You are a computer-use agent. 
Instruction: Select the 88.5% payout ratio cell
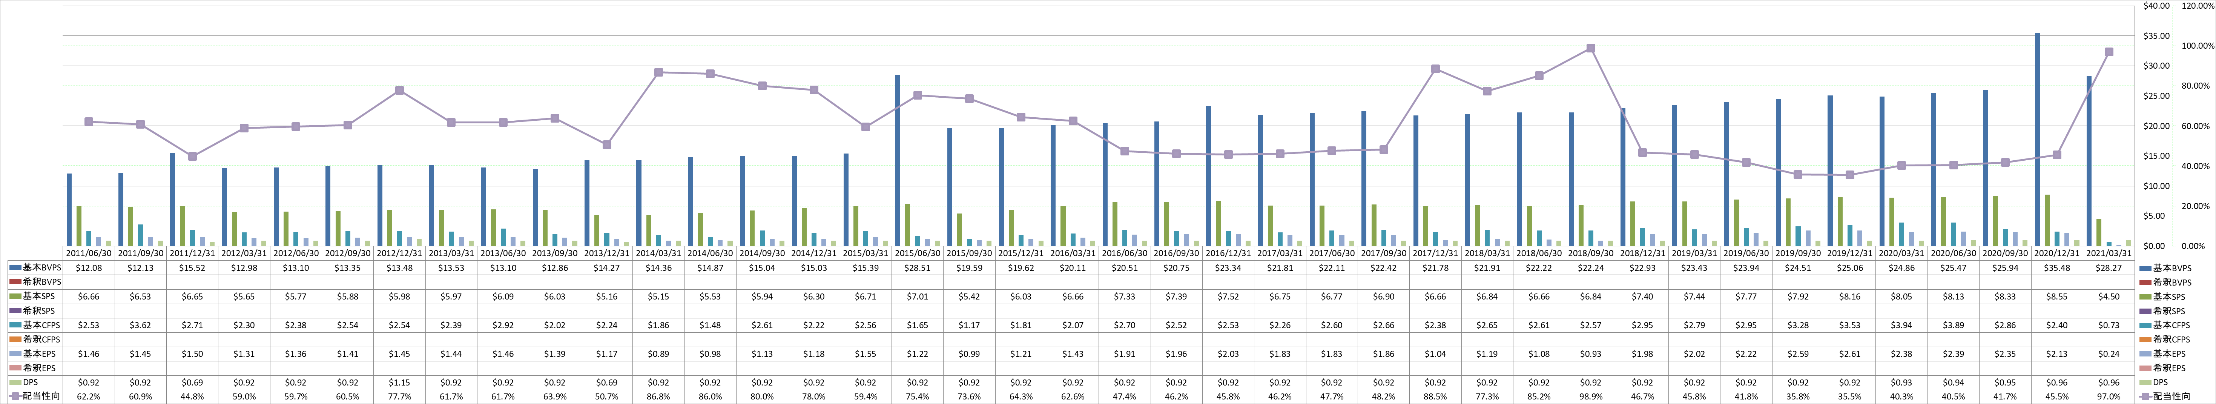1436,396
